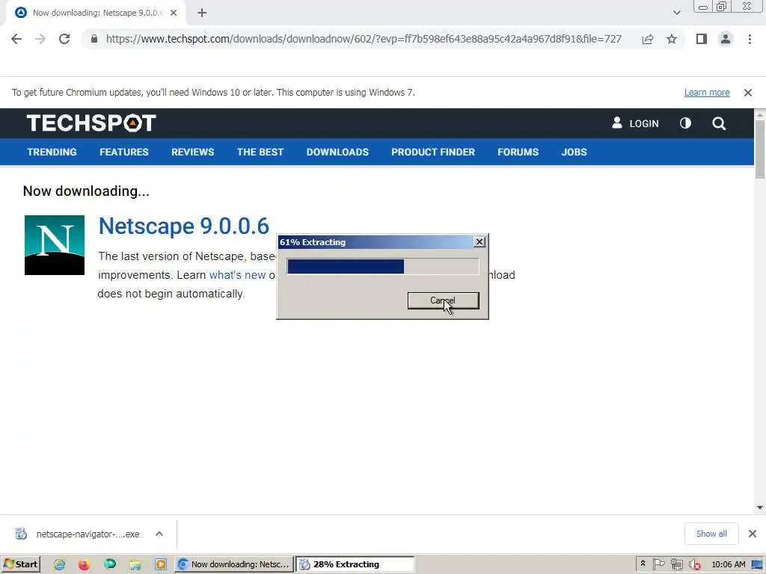Click the Show desktop tray icon
The image size is (766, 574).
[757, 565]
